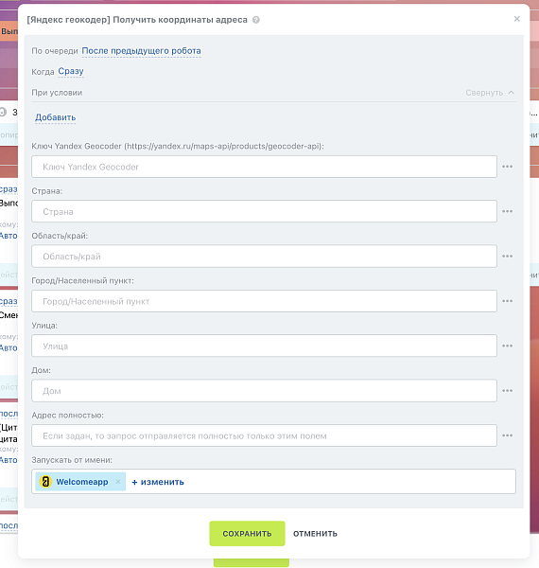Click the Добавить condition link
This screenshot has width=539, height=568.
56,117
